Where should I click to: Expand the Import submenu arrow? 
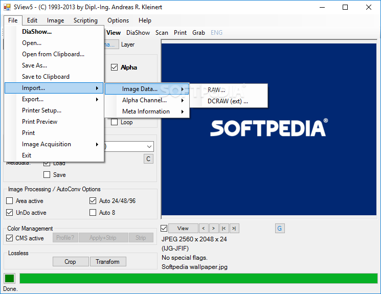point(97,88)
